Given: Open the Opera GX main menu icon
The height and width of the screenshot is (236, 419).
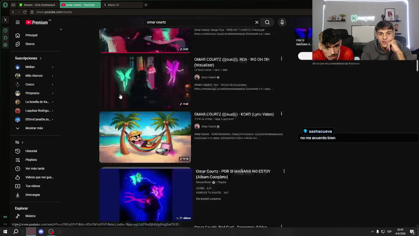Looking at the screenshot, I should click(x=5, y=5).
